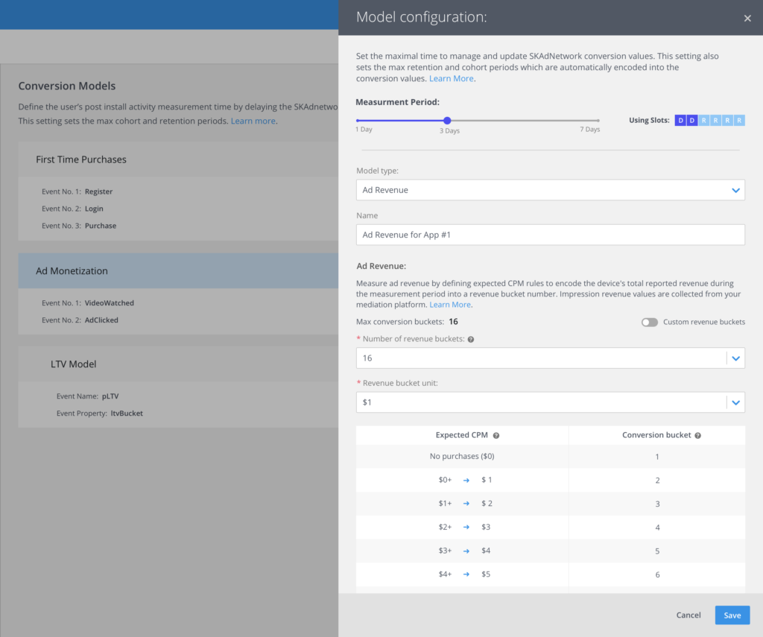Click the help icon beside Conversion bucket
763x637 pixels.
(x=697, y=436)
